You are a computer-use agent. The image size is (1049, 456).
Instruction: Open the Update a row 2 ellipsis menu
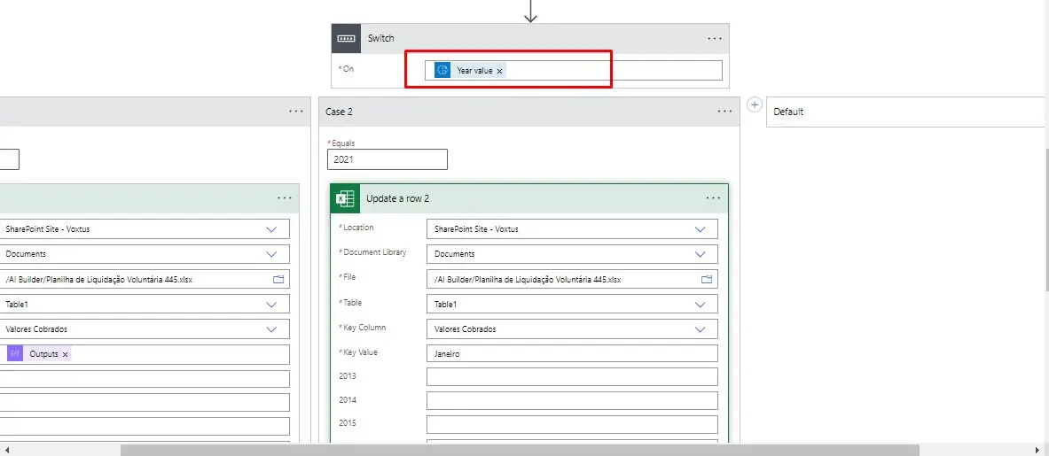713,198
